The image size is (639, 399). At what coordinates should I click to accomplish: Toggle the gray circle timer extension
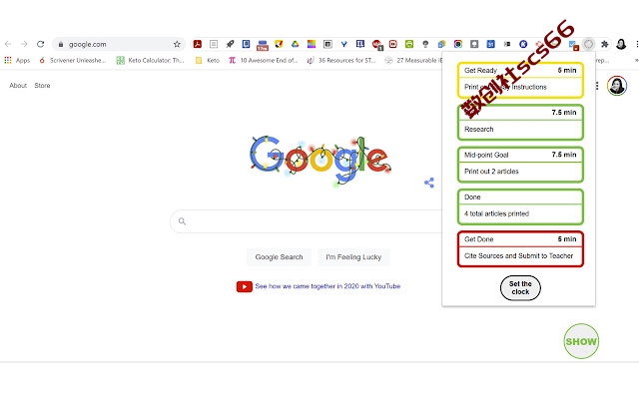coord(588,44)
